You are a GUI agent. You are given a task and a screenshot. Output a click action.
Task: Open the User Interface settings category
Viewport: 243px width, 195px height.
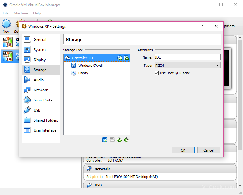click(x=41, y=130)
